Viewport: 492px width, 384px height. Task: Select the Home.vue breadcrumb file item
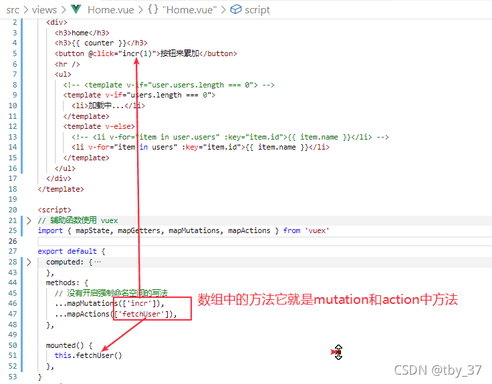click(111, 10)
